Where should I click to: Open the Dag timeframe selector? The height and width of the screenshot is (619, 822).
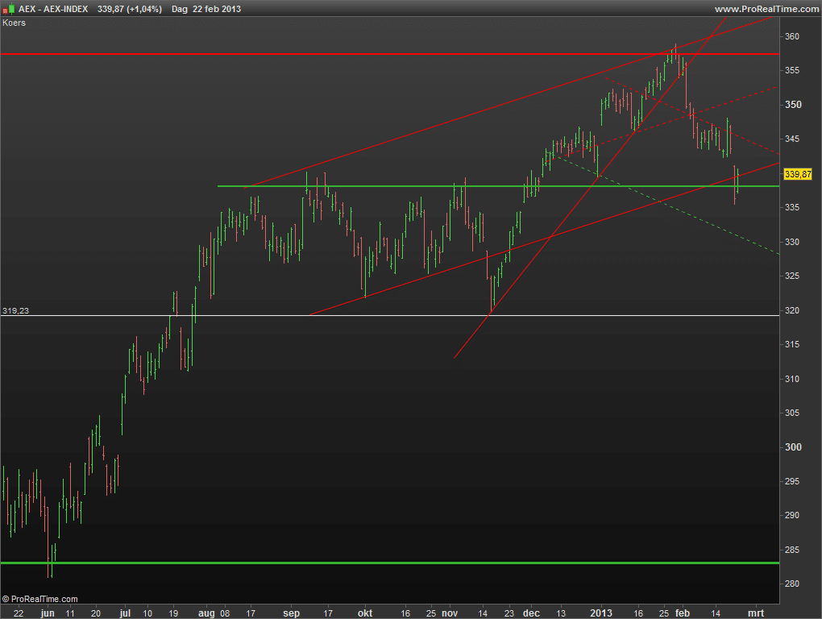tap(180, 9)
